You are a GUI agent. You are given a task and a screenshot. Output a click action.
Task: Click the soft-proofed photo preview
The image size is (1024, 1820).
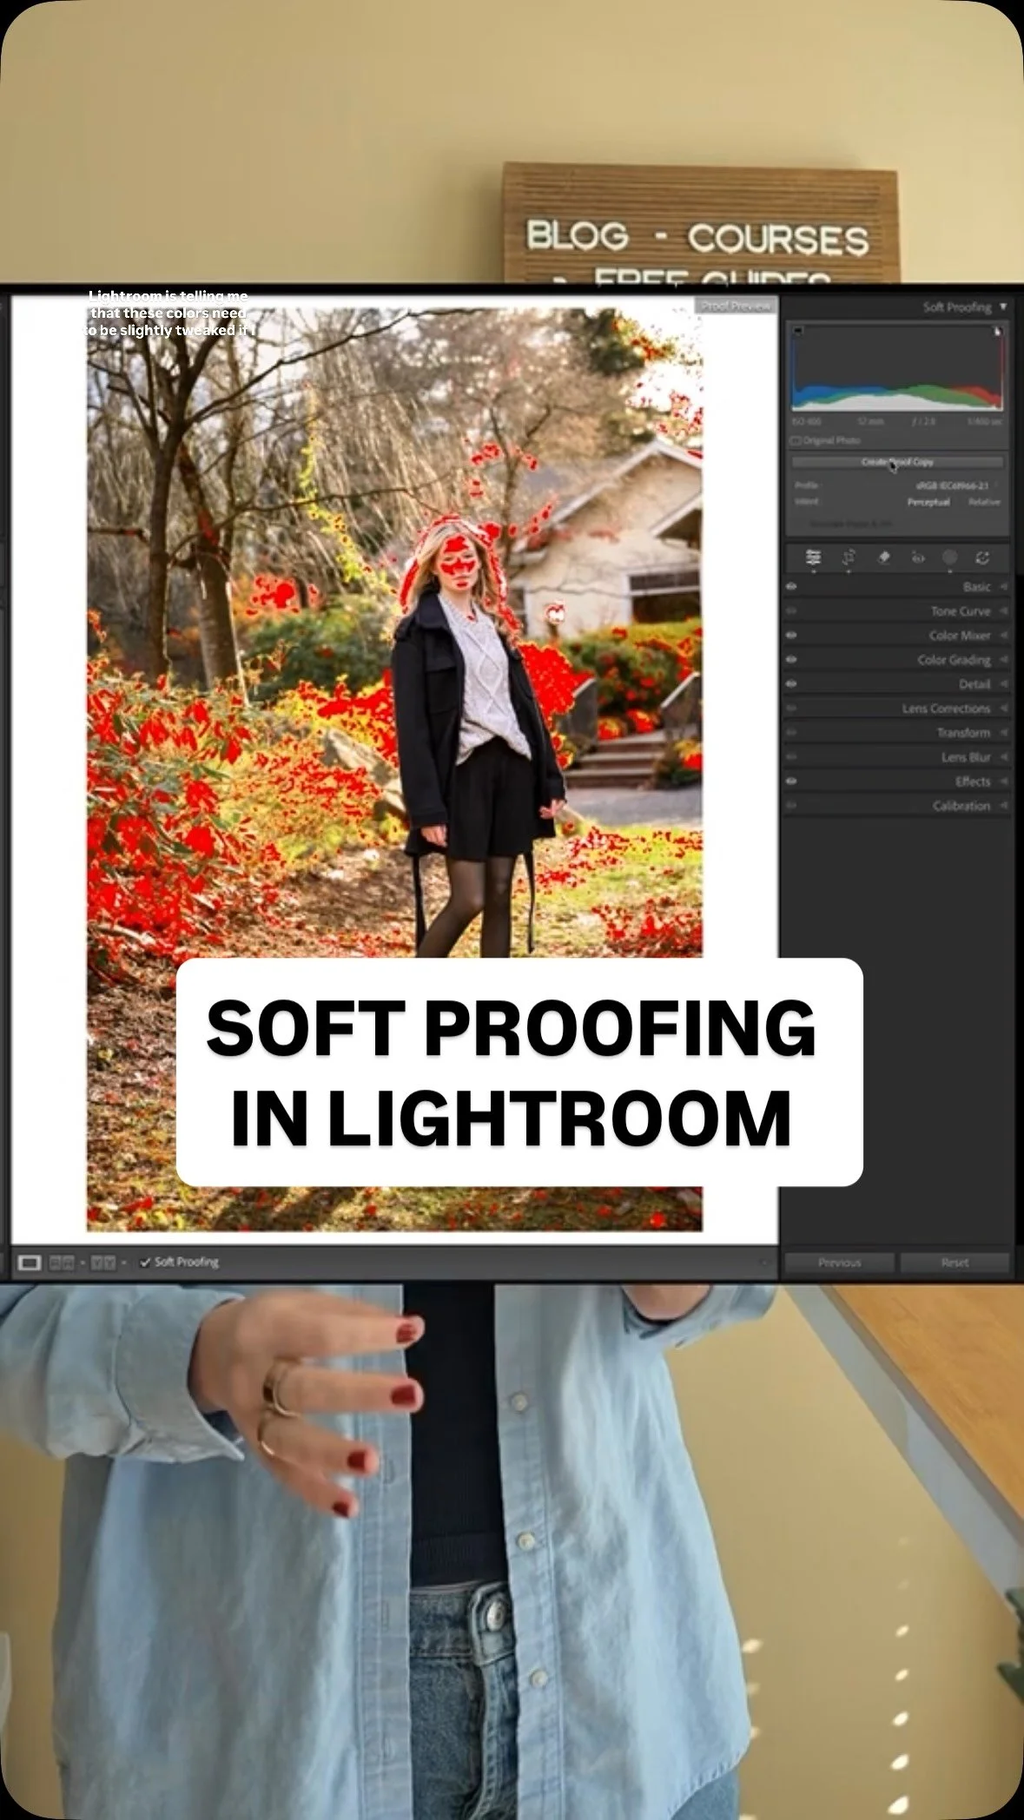tap(394, 768)
